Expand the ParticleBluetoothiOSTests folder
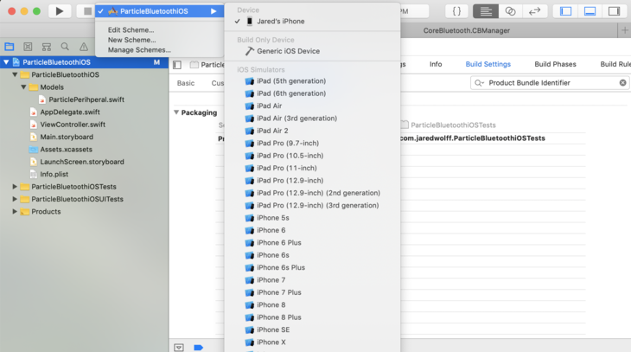The image size is (631, 352). point(15,187)
